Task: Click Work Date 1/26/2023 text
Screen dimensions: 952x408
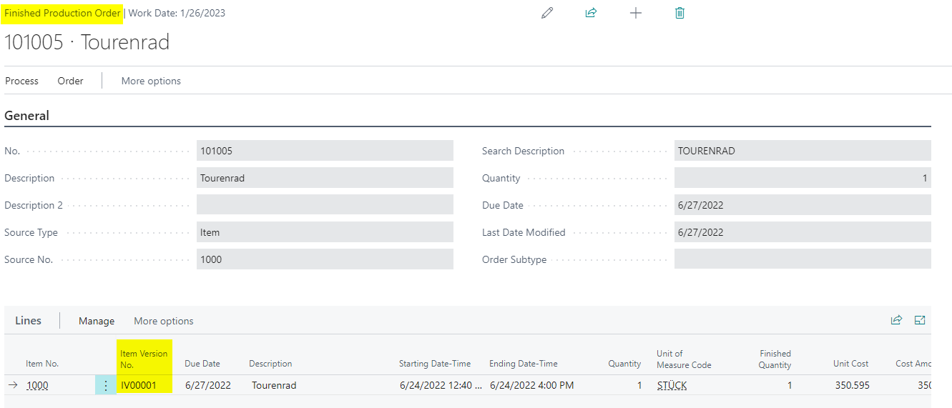Action: [x=177, y=13]
